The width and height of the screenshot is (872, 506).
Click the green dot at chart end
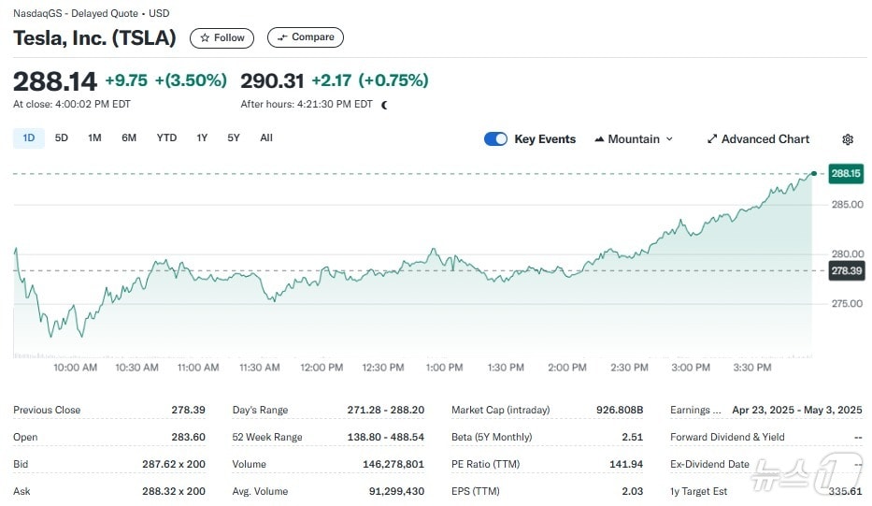click(x=814, y=174)
